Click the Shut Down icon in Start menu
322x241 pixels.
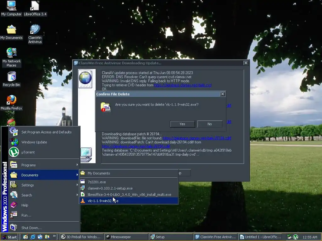pos(14,228)
